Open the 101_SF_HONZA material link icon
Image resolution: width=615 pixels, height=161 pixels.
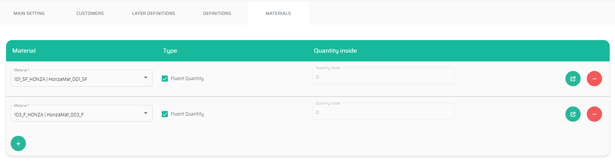[x=573, y=79]
